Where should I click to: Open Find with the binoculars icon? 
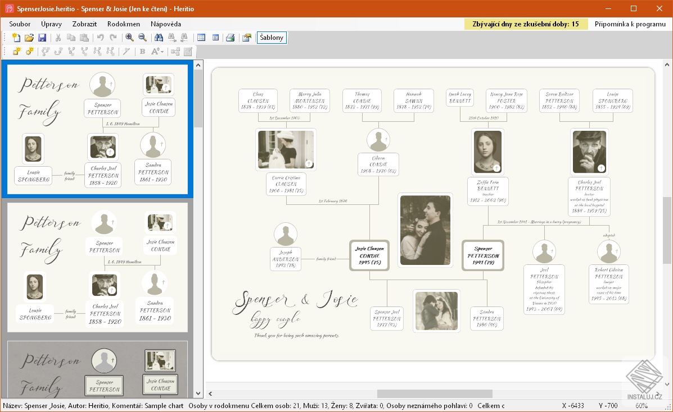[x=159, y=38]
